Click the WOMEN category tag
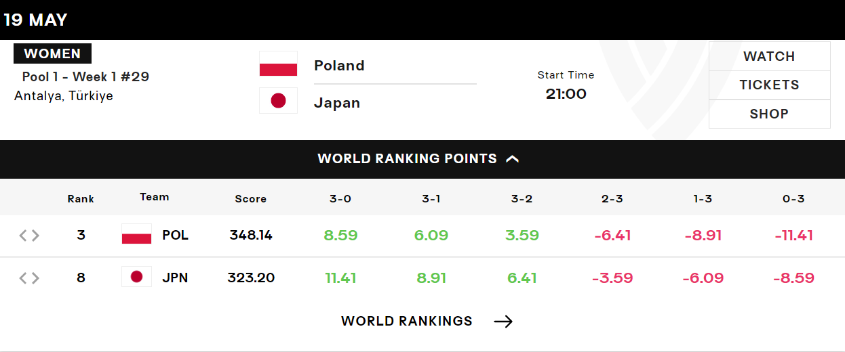 click(x=52, y=53)
